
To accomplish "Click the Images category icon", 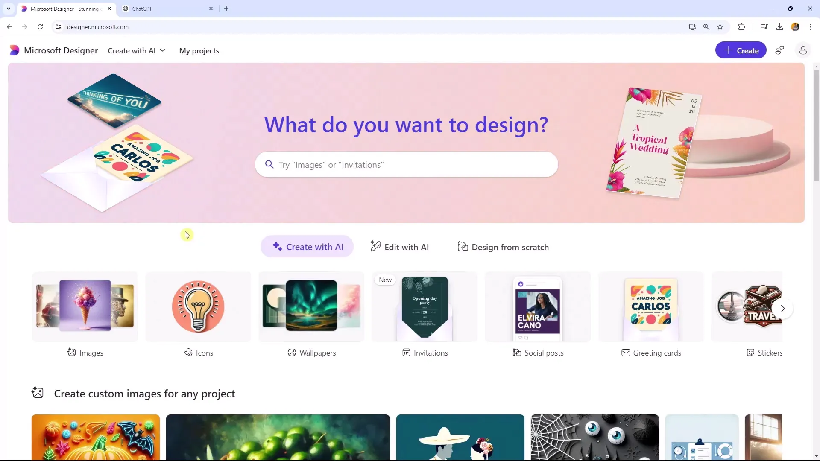I will tap(71, 353).
